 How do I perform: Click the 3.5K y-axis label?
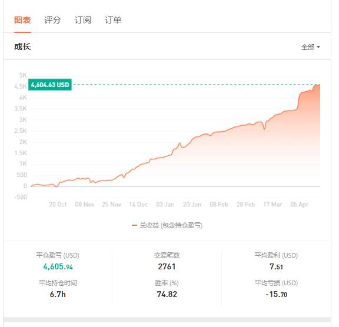[21, 108]
